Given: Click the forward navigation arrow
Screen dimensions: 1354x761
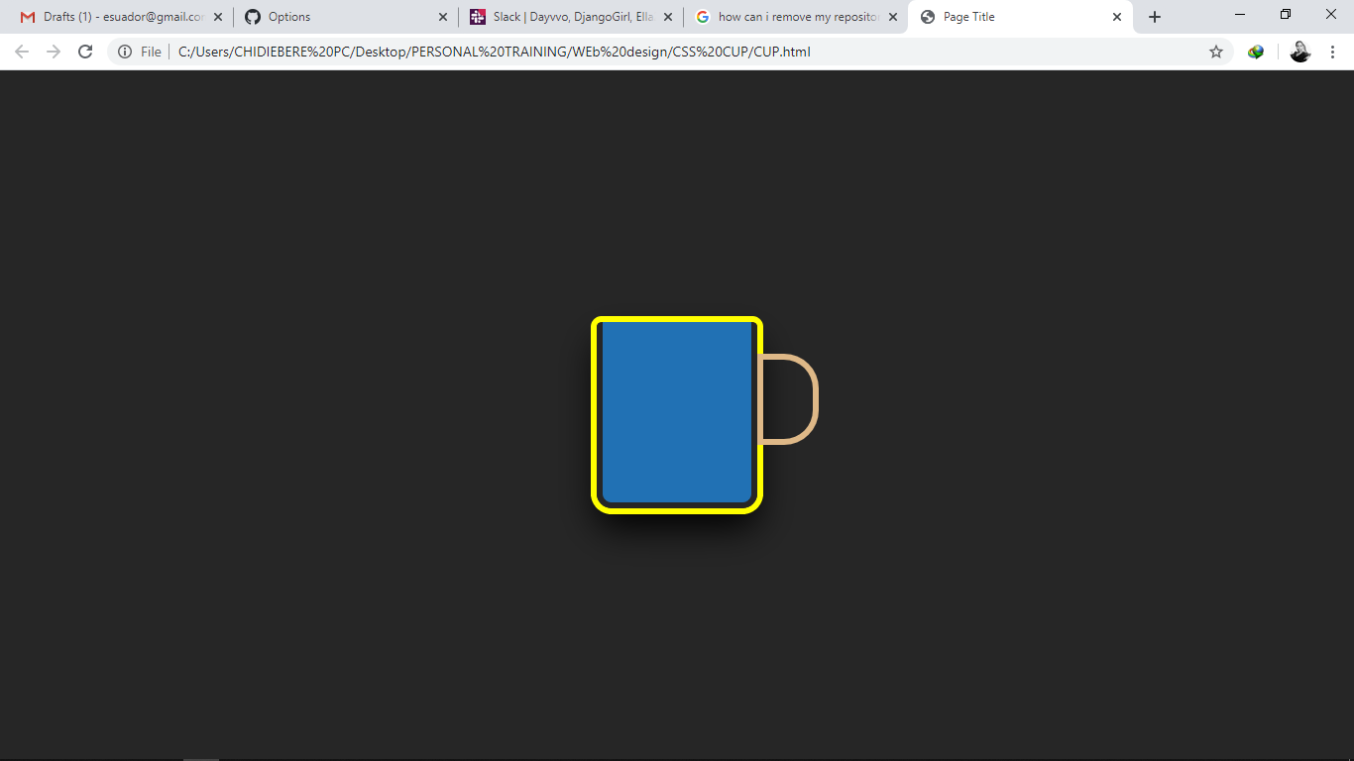Looking at the screenshot, I should tap(54, 51).
